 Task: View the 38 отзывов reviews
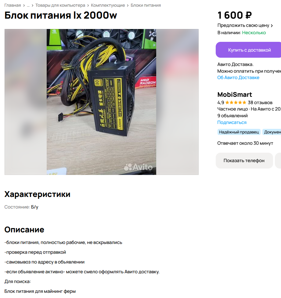260,103
